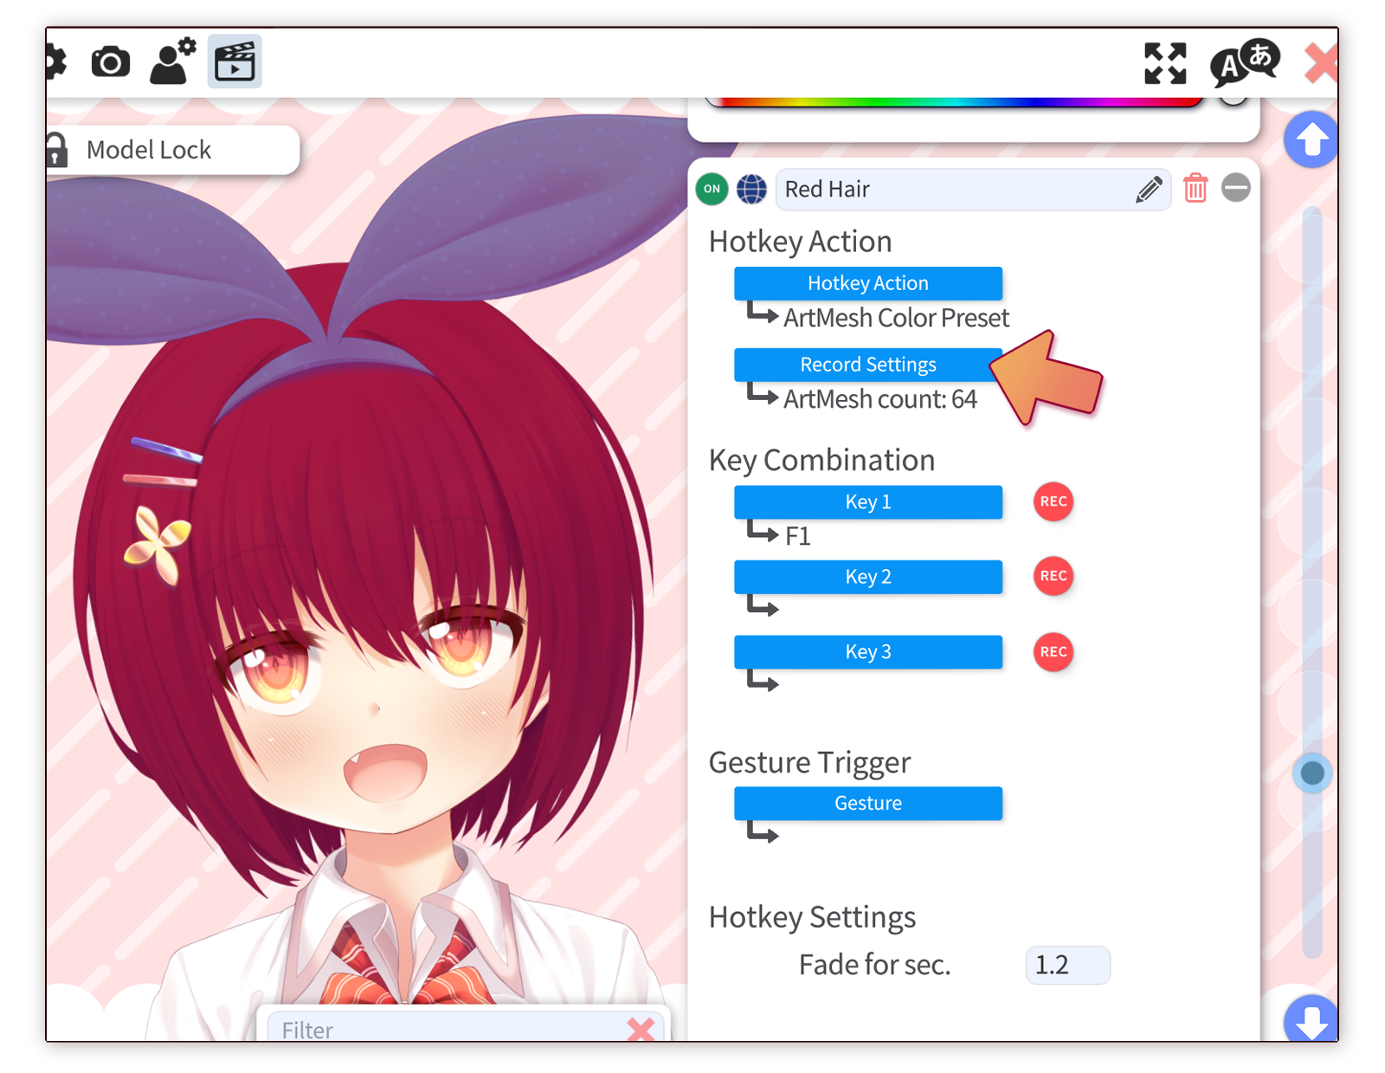Record Key 2 with REC button
The image size is (1385, 1073).
click(x=1053, y=576)
